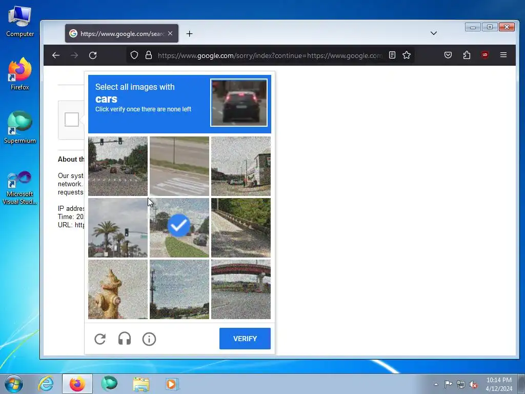Maximize the Firefox window

tap(490, 27)
